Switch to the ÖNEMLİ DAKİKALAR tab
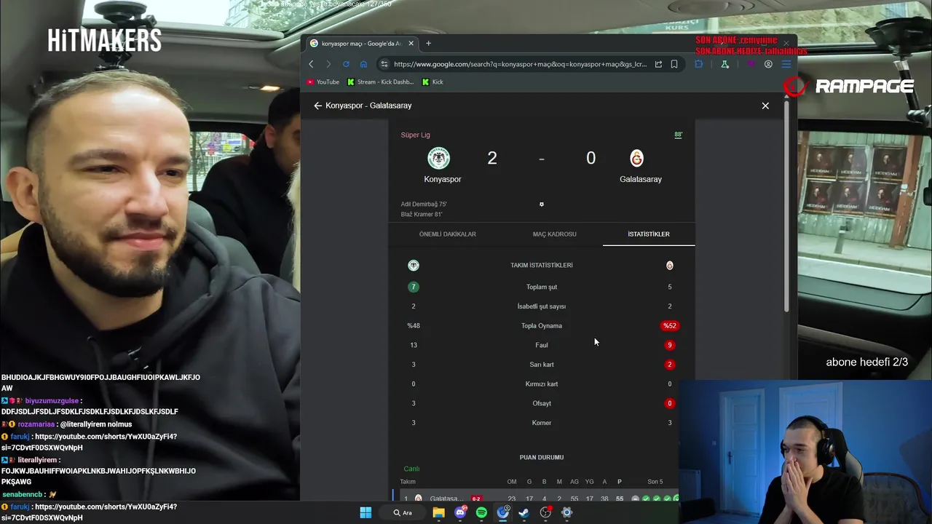 448,234
